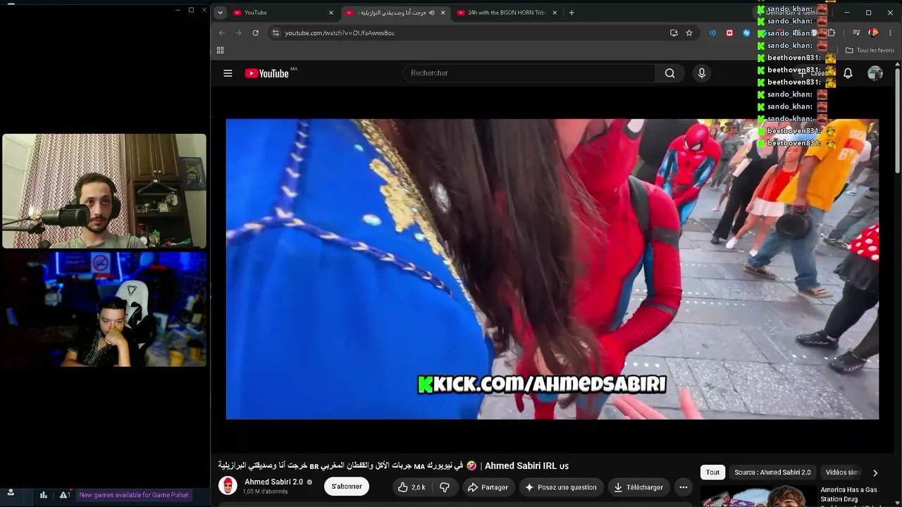Click the address bar URL
The height and width of the screenshot is (507, 902).
coord(340,33)
